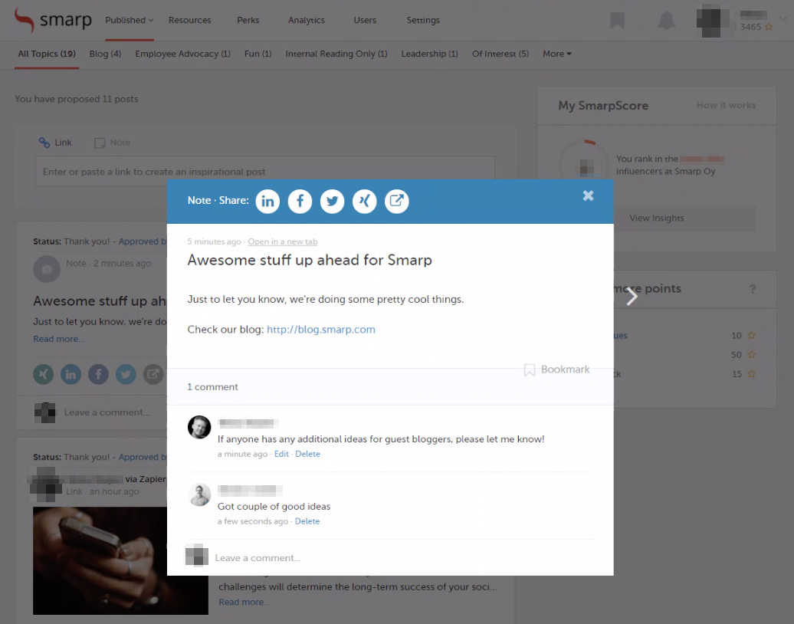
Task: Select Internal Reading Only (1) topic
Action: pos(336,54)
